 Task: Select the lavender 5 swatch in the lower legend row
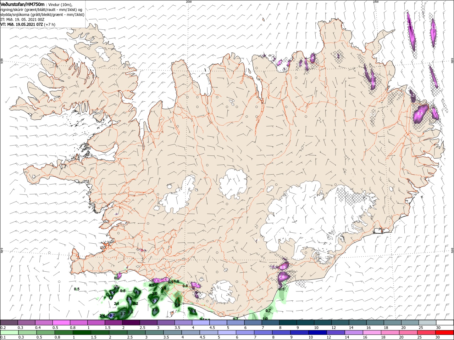227,333
